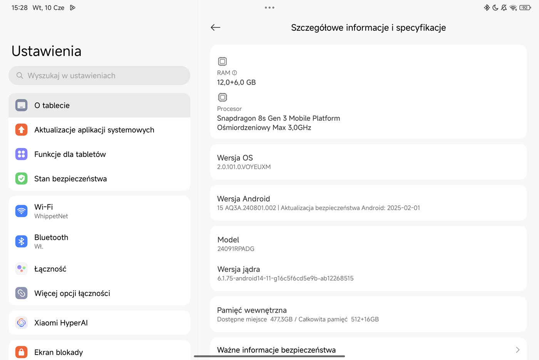Tap the Więcej opcji łączności link icon
The height and width of the screenshot is (360, 539).
click(x=22, y=293)
